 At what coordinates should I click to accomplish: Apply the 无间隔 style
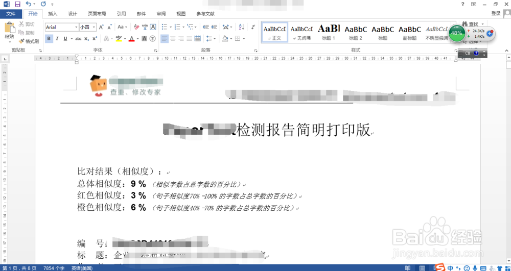tap(301, 32)
